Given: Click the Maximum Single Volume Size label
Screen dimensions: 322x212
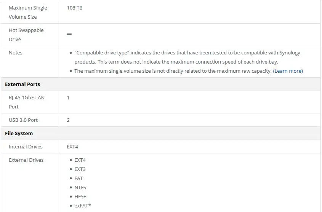Looking at the screenshot, I should click(28, 12).
